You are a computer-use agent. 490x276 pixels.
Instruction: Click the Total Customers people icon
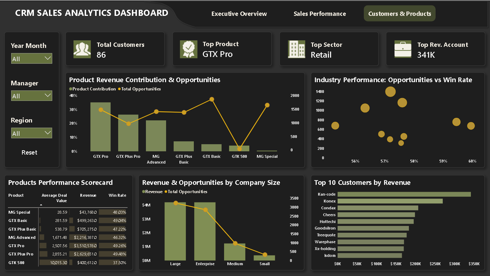82,49
